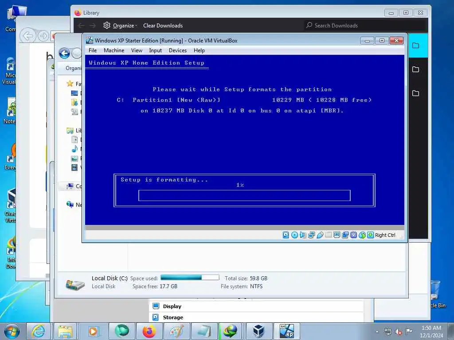This screenshot has height=340, width=454.
Task: Open VirtualBox Manager cube from the taskbar
Action: click(x=258, y=331)
